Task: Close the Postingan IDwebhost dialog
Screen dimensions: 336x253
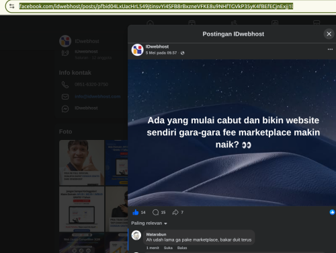Action: coord(329,34)
